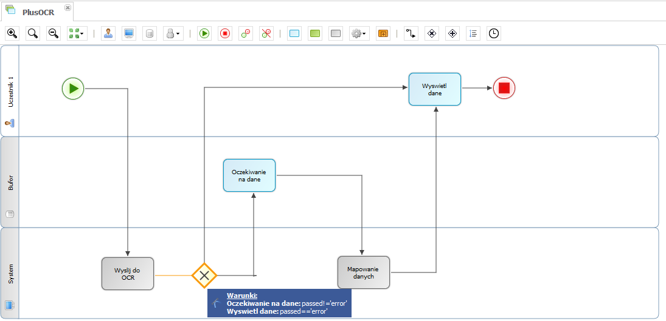Zoom out with the magnifier minus icon

coord(54,33)
